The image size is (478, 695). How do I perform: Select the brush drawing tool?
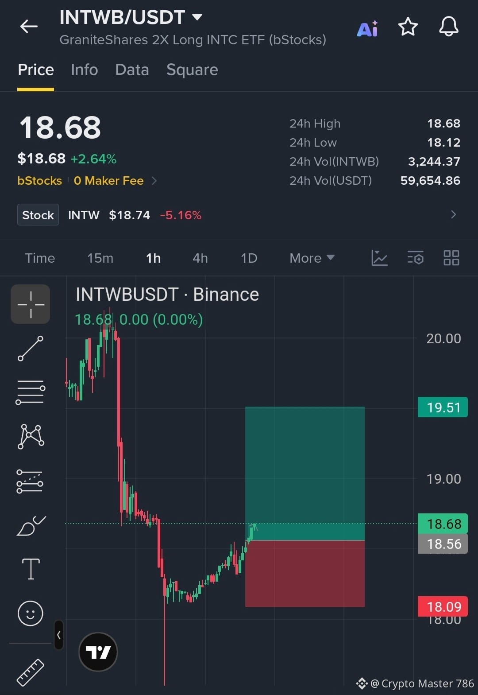pyautogui.click(x=31, y=526)
